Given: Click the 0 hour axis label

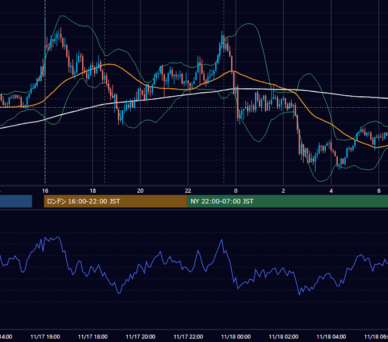Looking at the screenshot, I should [x=236, y=191].
